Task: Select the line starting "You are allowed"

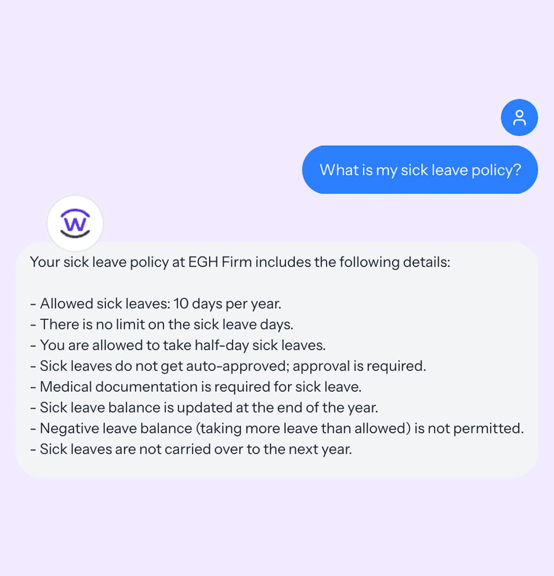Action: click(x=177, y=345)
